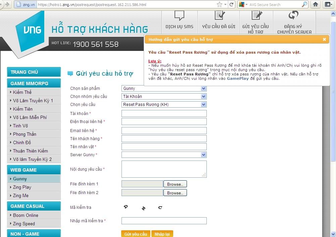The image size is (336, 237).
Task: Click the Đăng ký chuyển server arrows icon
Action: [293, 15]
